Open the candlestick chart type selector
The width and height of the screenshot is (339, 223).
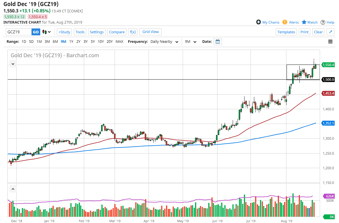pyautogui.click(x=47, y=32)
